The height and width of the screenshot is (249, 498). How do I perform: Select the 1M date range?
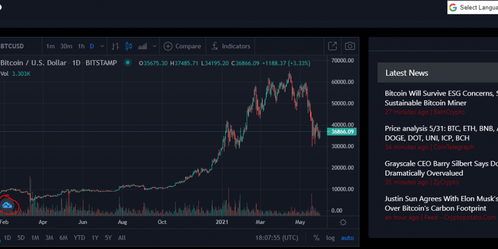[x=35, y=238]
